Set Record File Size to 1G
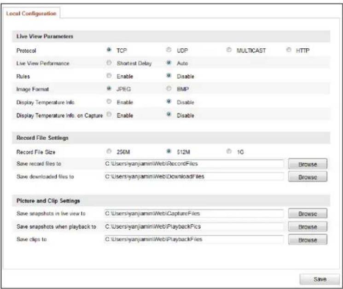This screenshot has width=343, height=289. [x=229, y=151]
